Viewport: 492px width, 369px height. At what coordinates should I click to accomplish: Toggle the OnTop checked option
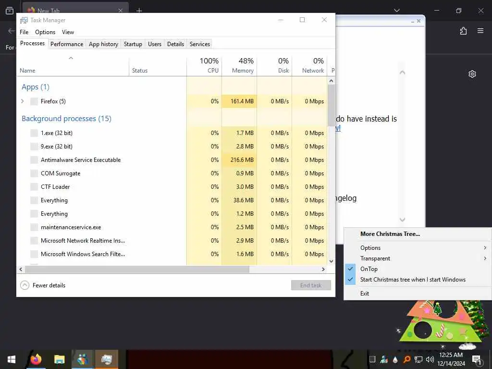(x=369, y=269)
